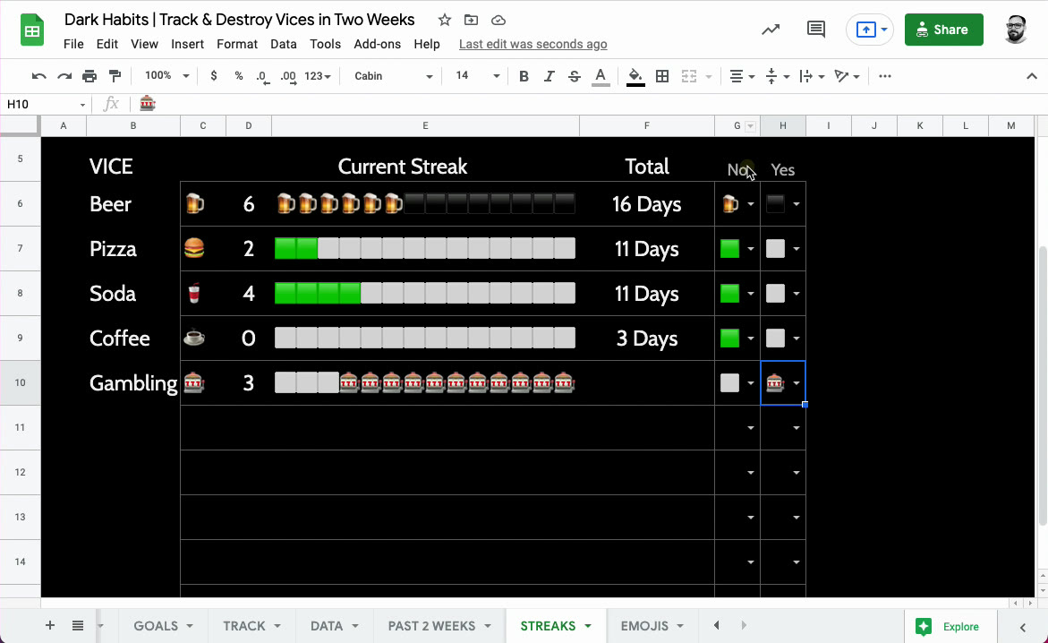Open the Text color picker

[601, 76]
